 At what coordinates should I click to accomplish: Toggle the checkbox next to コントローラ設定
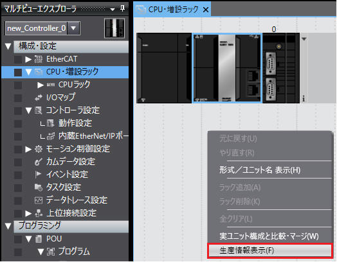pos(18,111)
